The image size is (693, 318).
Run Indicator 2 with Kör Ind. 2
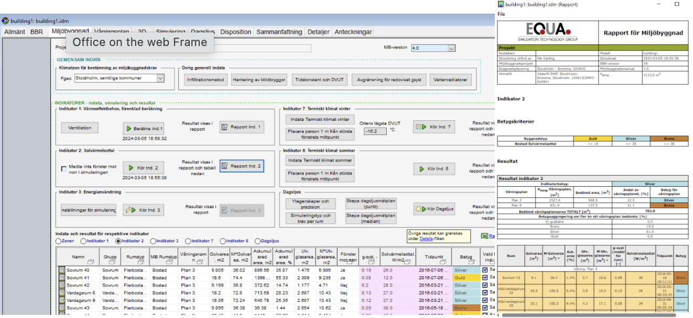[x=144, y=168]
